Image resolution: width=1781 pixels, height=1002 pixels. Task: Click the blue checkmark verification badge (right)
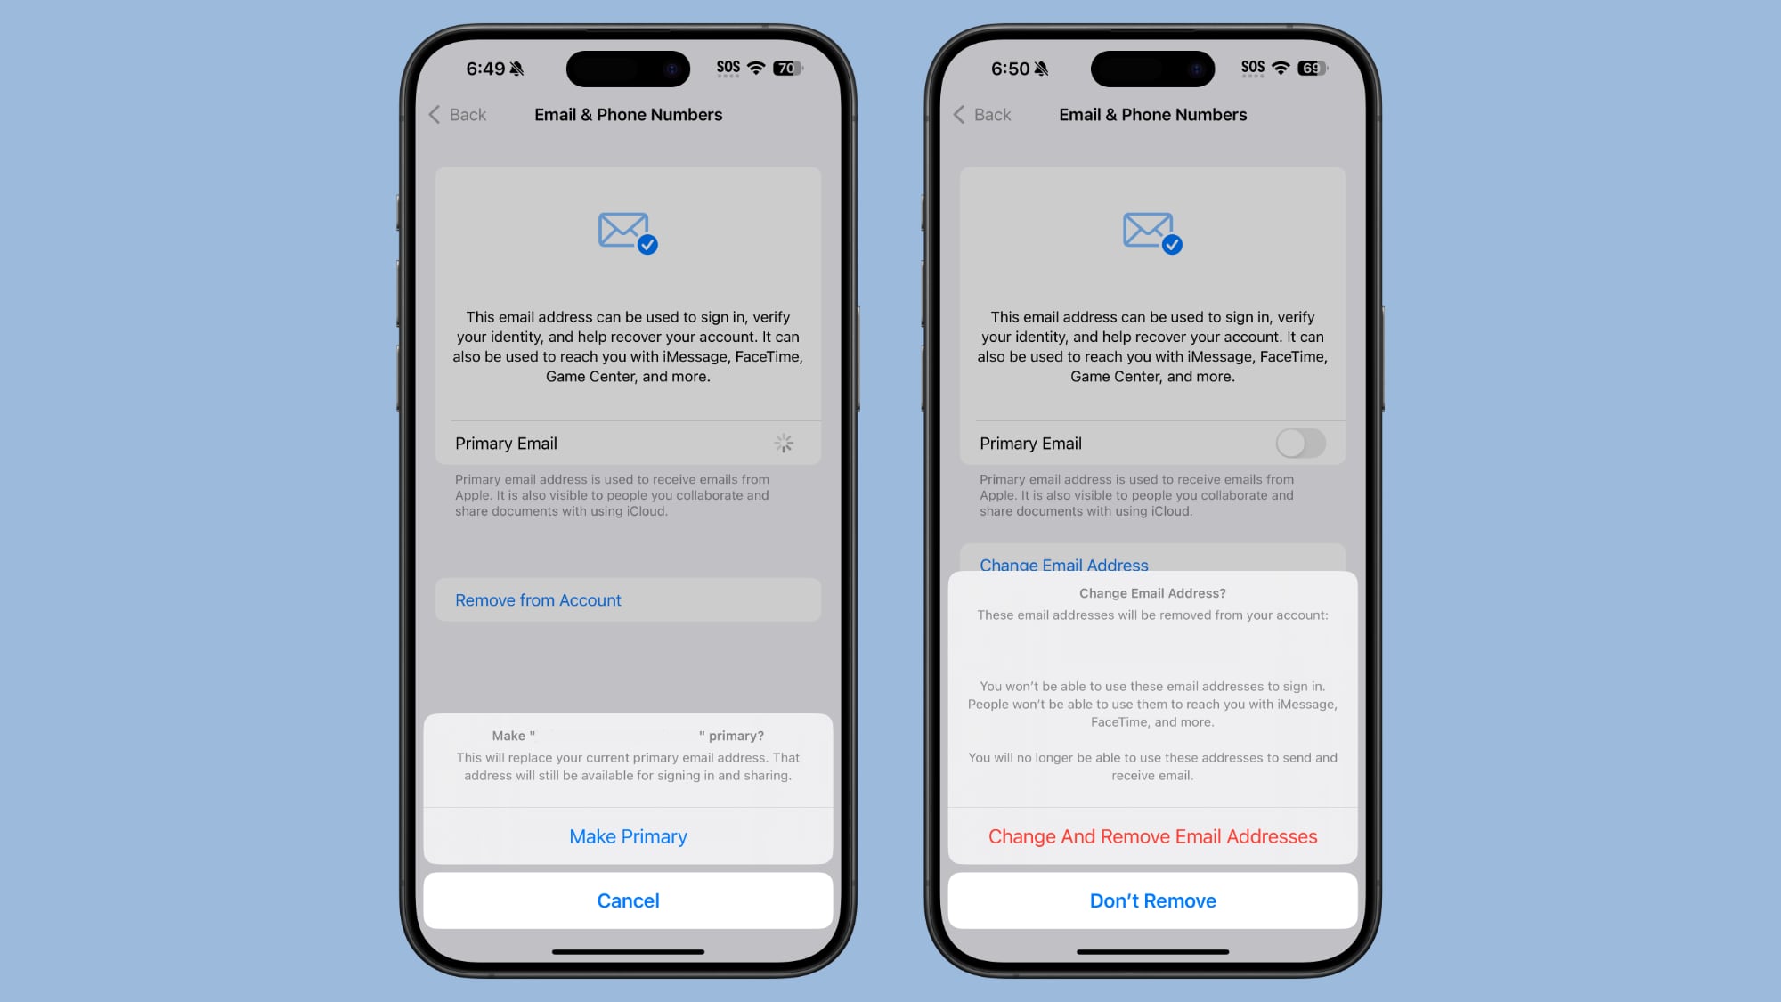(1171, 245)
